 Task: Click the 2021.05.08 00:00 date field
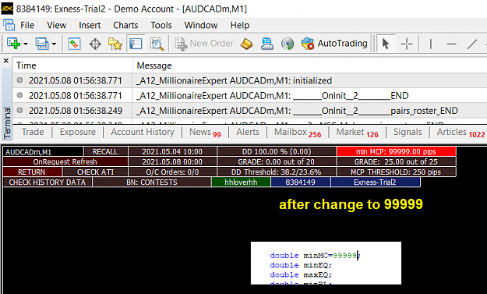[x=172, y=162]
